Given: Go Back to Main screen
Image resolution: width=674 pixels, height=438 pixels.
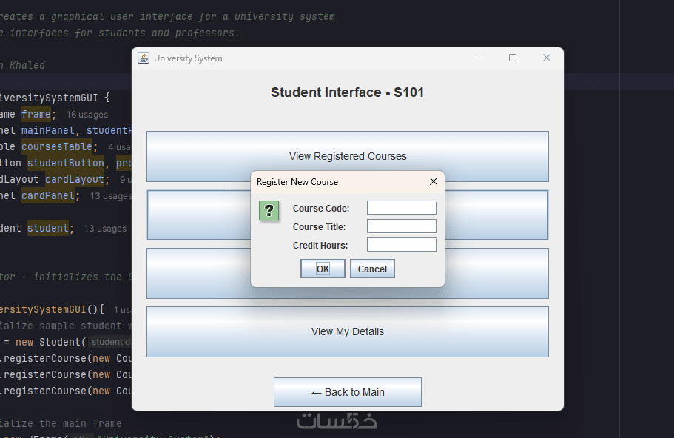Looking at the screenshot, I should (x=348, y=392).
